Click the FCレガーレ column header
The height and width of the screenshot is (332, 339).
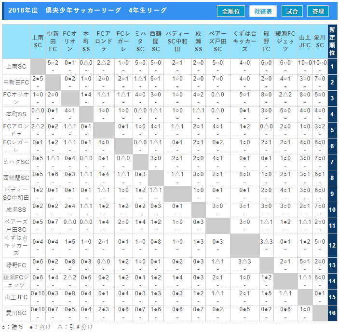click(x=123, y=41)
